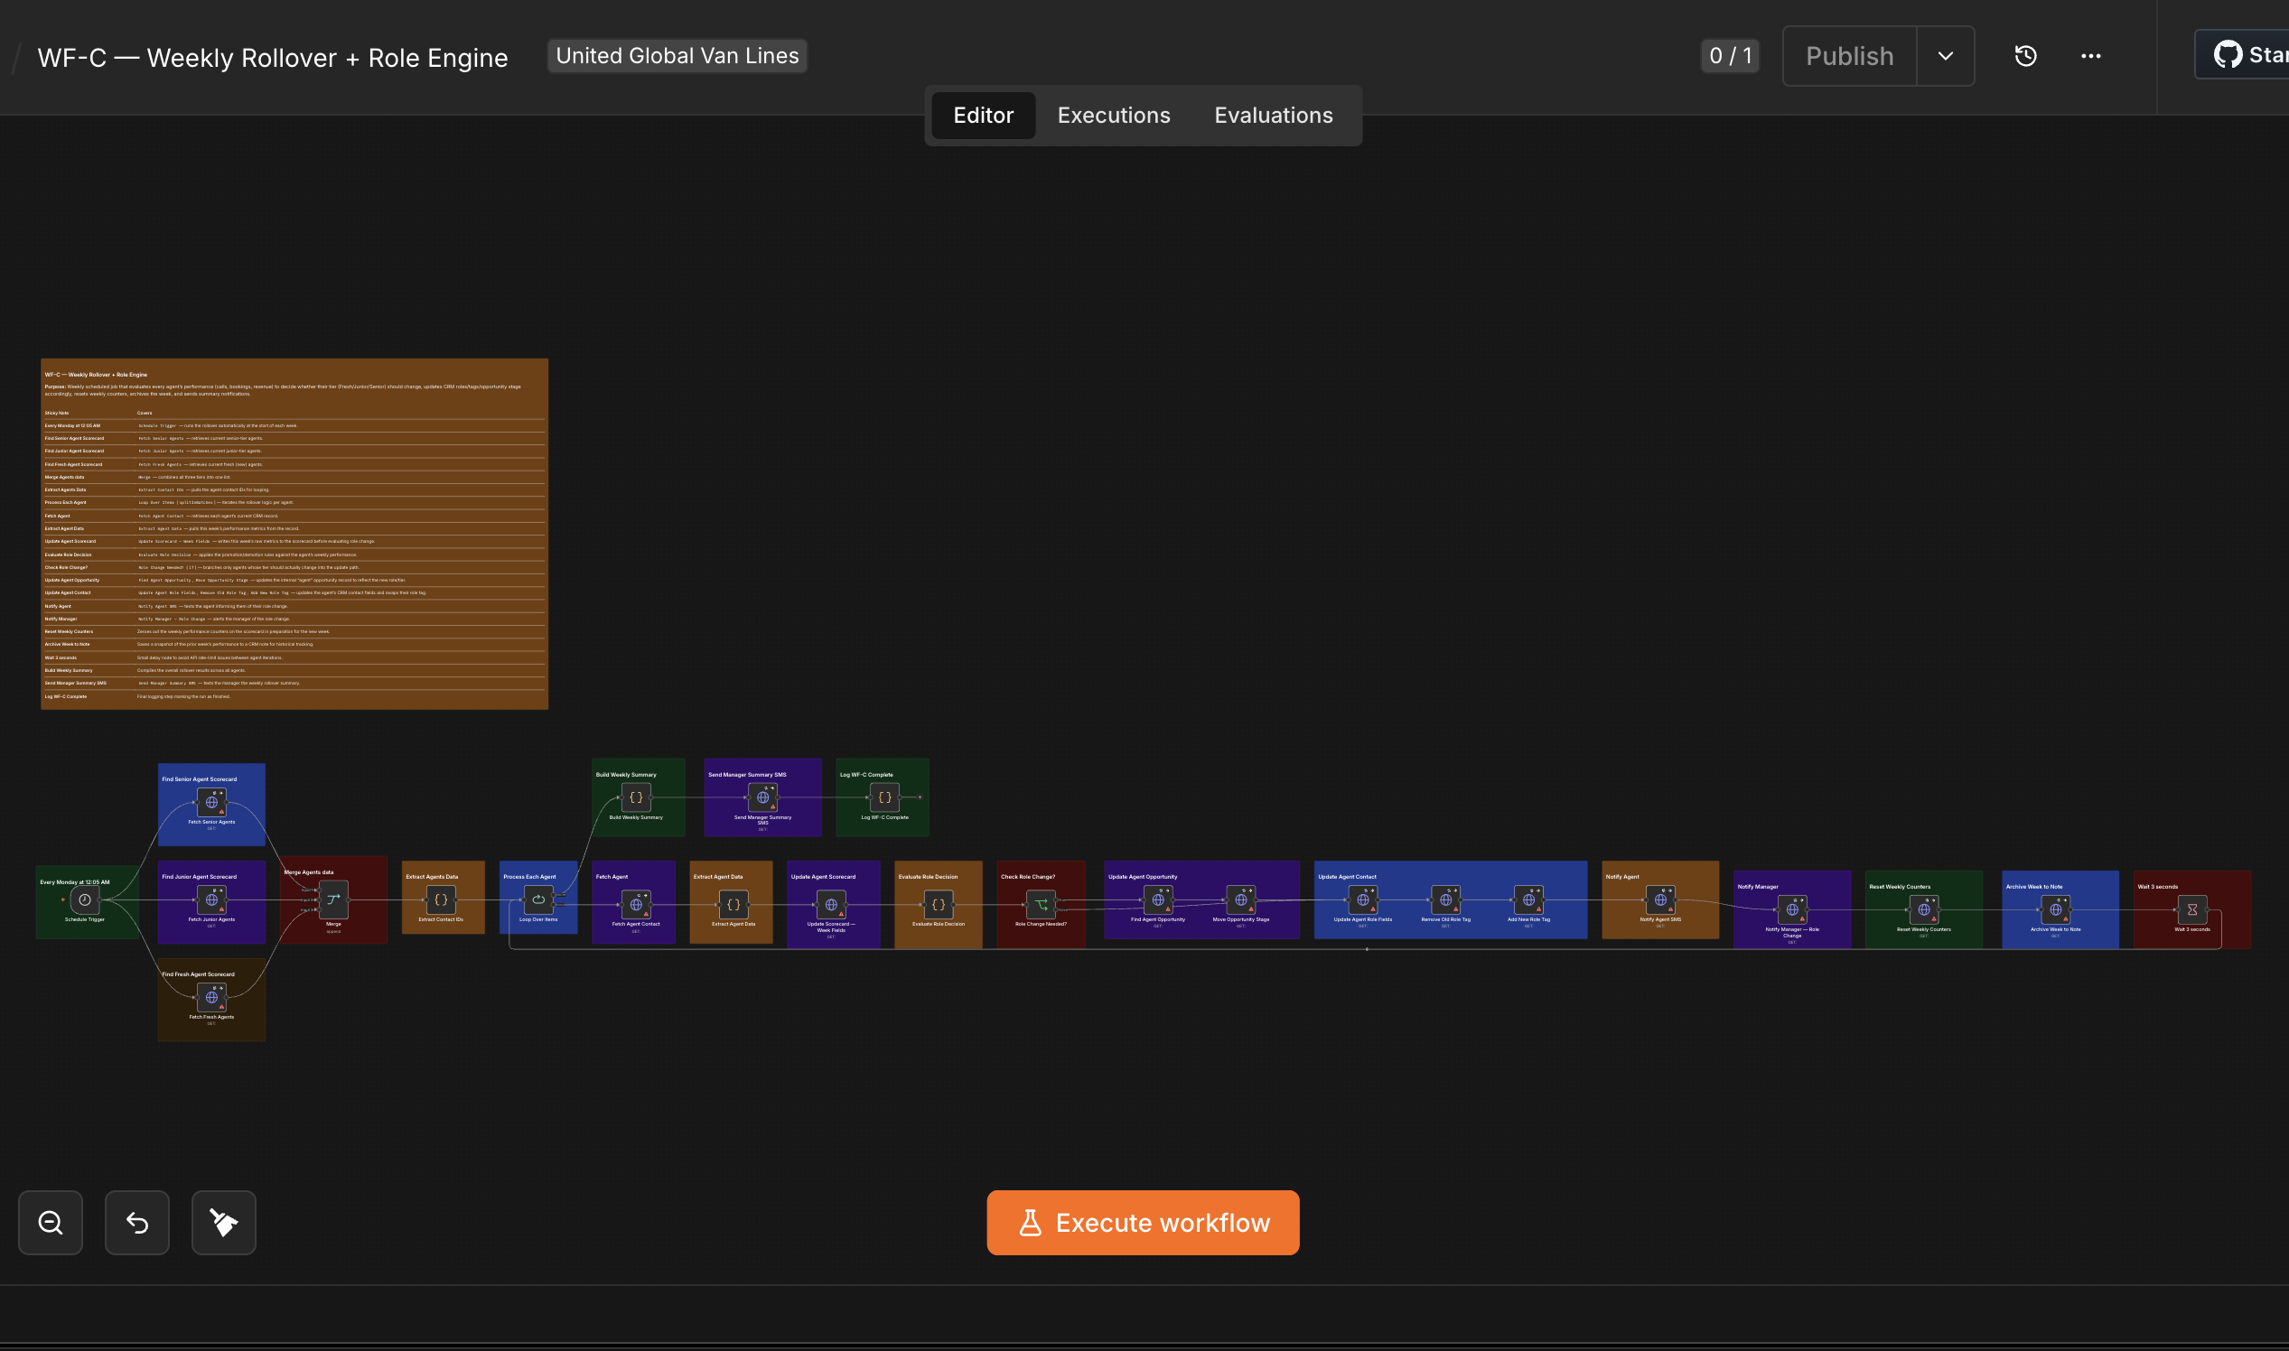This screenshot has width=2289, height=1351.
Task: Click the Update Agent Opportunity sticky title
Action: coord(1142,877)
